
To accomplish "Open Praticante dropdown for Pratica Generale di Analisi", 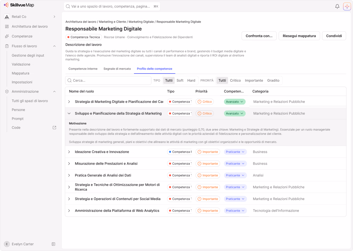I will point(235,175).
